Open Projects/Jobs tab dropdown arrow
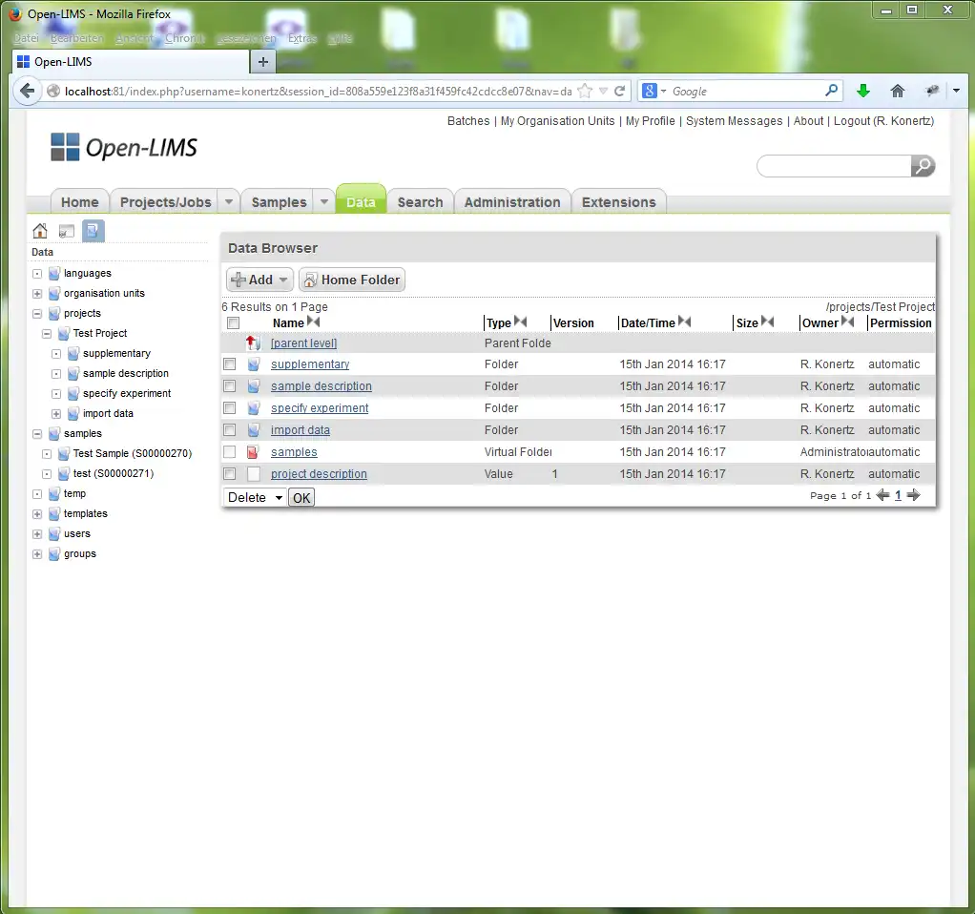Image resolution: width=975 pixels, height=914 pixels. (228, 202)
